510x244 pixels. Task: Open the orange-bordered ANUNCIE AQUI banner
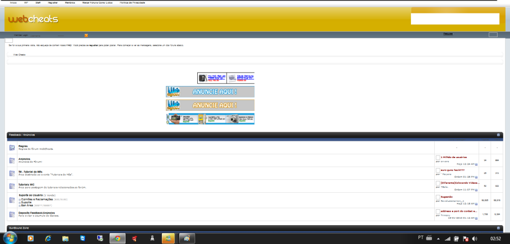[x=210, y=105]
